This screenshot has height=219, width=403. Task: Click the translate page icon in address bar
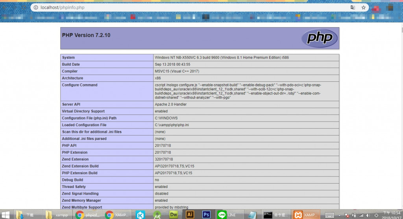[353, 7]
